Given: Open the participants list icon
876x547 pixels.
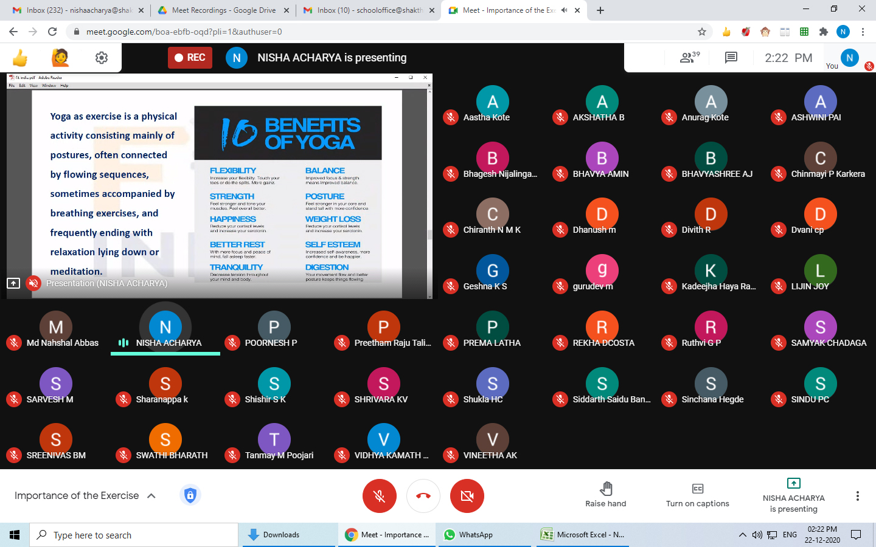Looking at the screenshot, I should tap(689, 58).
